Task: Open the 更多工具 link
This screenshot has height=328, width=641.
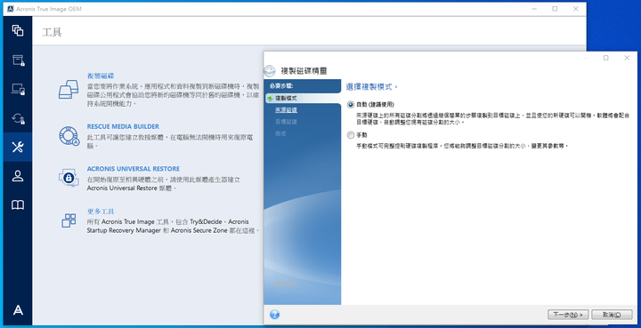Action: pyautogui.click(x=101, y=212)
